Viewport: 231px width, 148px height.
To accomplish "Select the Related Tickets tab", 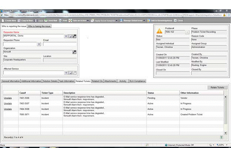I will pyautogui.click(x=83, y=81).
